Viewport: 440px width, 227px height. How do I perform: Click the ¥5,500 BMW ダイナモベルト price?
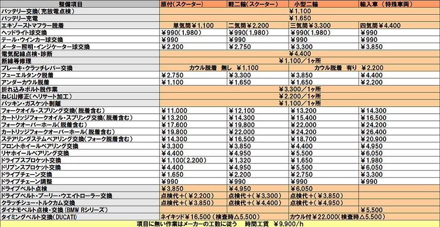400,209
